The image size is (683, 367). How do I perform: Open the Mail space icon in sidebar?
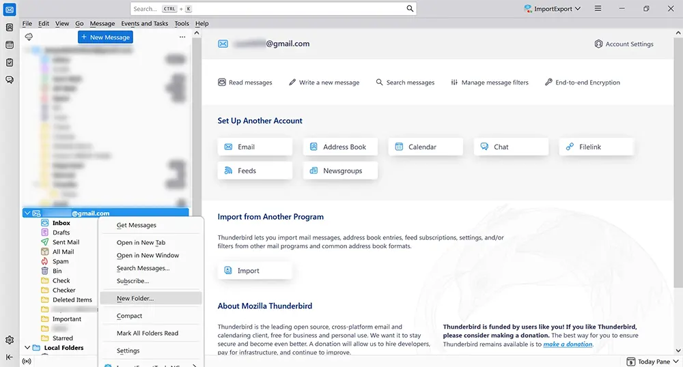pos(10,10)
